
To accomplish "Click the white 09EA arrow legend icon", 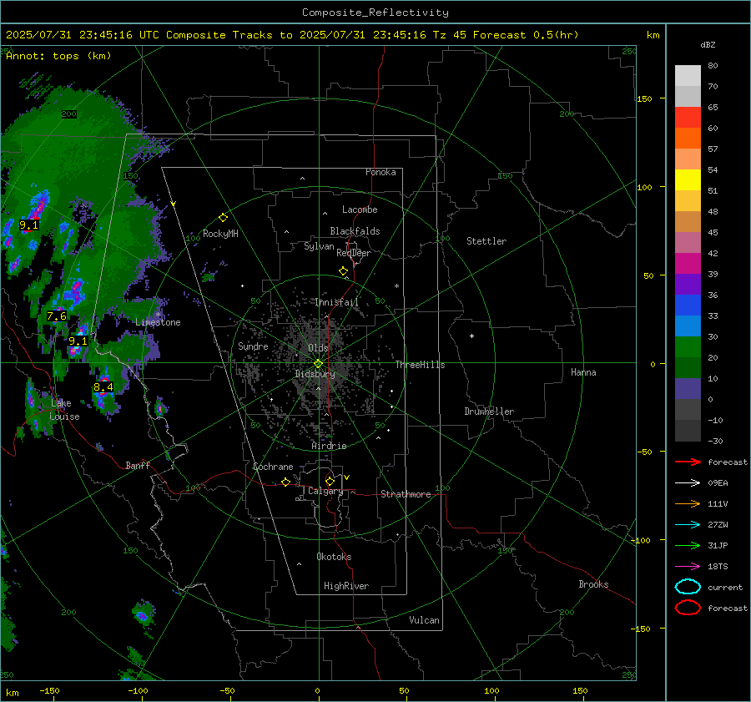I will pyautogui.click(x=688, y=483).
